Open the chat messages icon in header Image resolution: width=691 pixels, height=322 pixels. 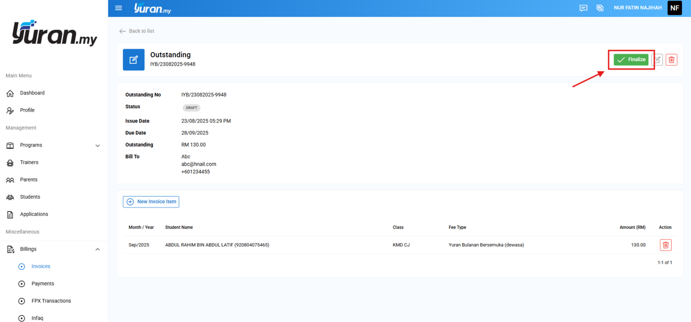583,8
